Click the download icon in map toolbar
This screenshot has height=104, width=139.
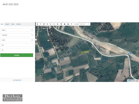[x=64, y=24]
